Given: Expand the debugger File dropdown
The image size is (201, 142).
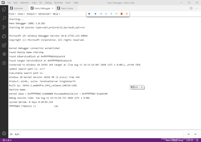Looking at the screenshot, I should [x=12, y=14].
